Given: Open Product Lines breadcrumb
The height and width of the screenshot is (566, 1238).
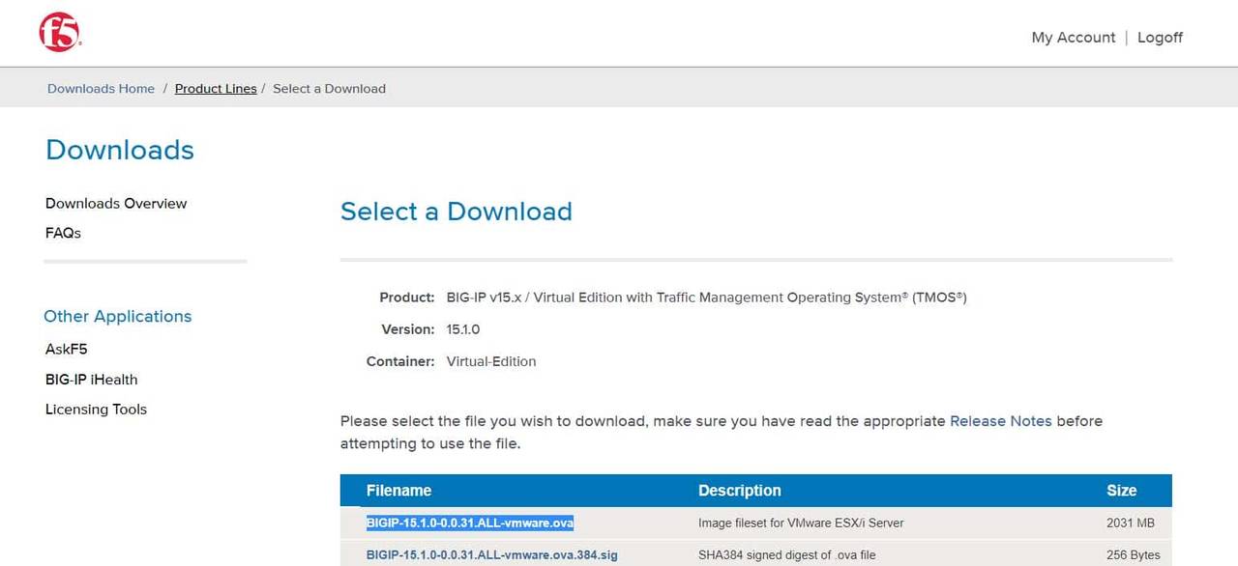Looking at the screenshot, I should tap(216, 89).
